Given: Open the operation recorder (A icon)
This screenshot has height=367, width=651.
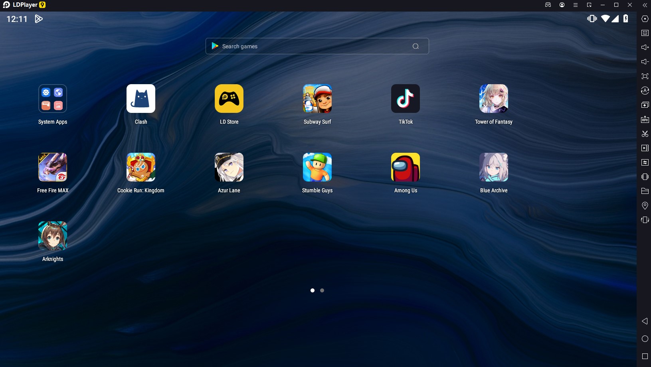Looking at the screenshot, I should point(645,91).
